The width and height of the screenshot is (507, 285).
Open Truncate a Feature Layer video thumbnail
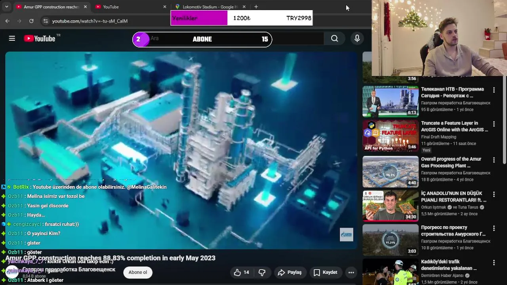click(391, 136)
